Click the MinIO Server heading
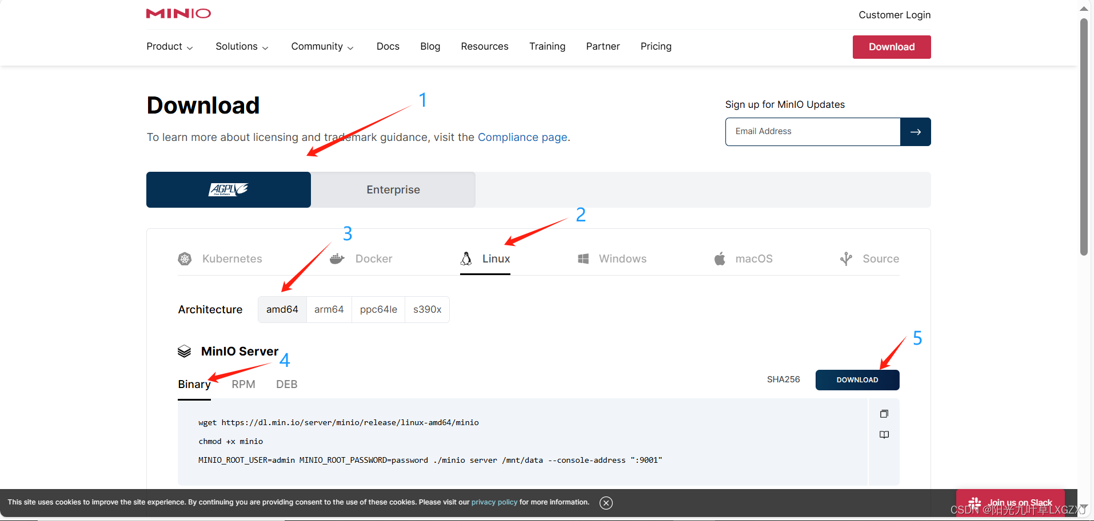Viewport: 1094px width, 521px height. [x=239, y=352]
